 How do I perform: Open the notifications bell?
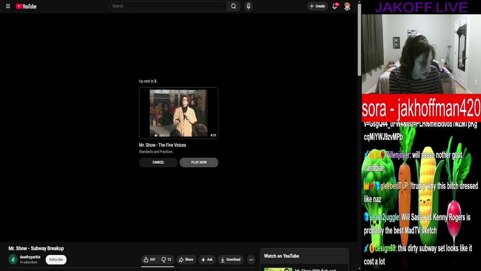(334, 6)
